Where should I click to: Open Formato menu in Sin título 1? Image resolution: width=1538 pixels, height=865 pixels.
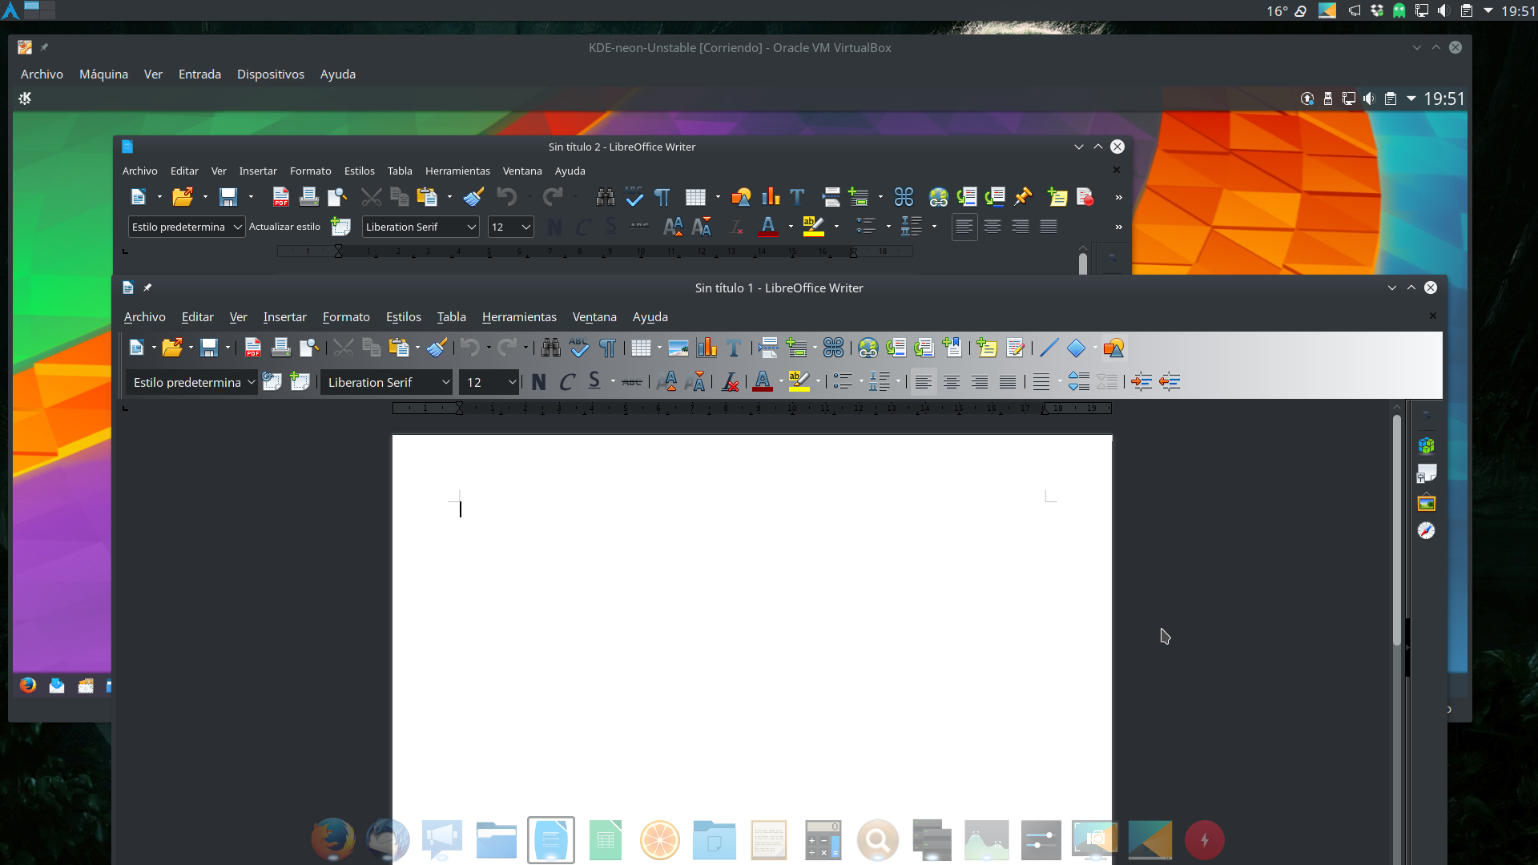pyautogui.click(x=346, y=317)
